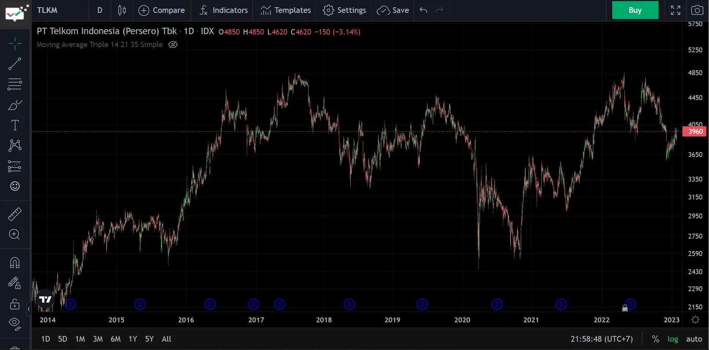Open Compare symbol dialog

162,10
